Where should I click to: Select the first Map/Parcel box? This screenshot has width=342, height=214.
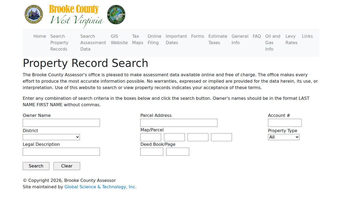pos(151,137)
